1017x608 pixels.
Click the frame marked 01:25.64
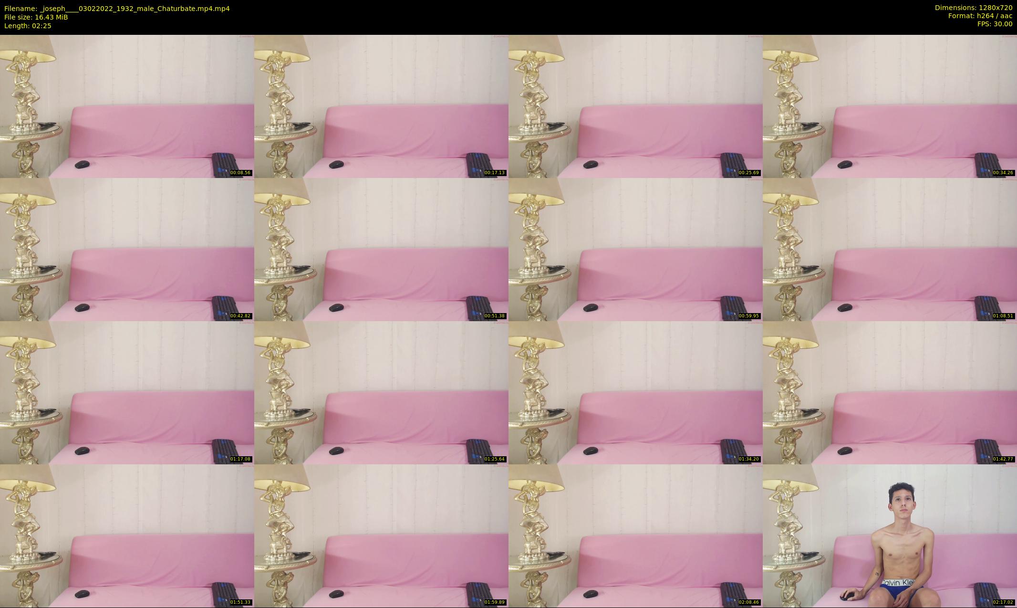[x=381, y=392]
